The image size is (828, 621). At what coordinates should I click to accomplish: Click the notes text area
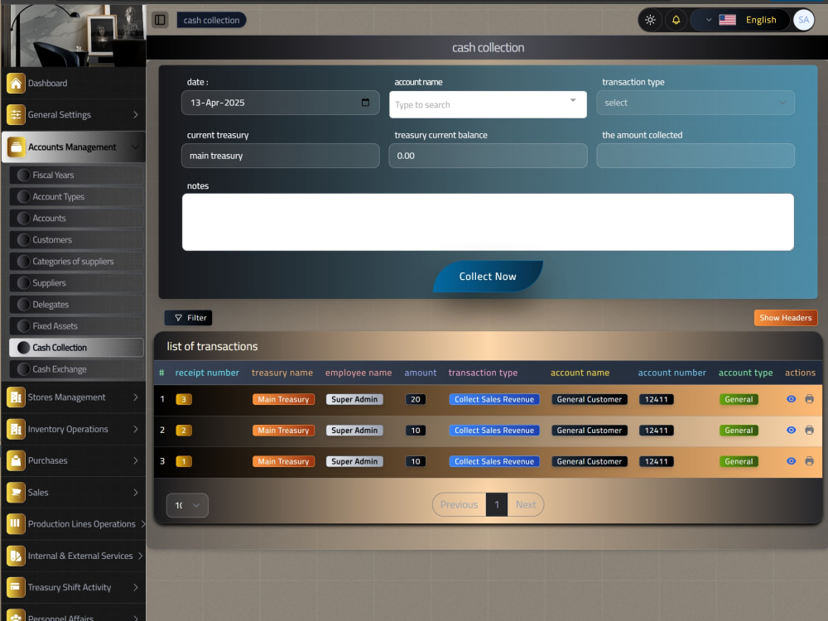coord(488,222)
